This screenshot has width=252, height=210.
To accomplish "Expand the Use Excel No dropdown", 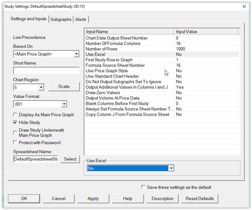I will [x=171, y=168].
